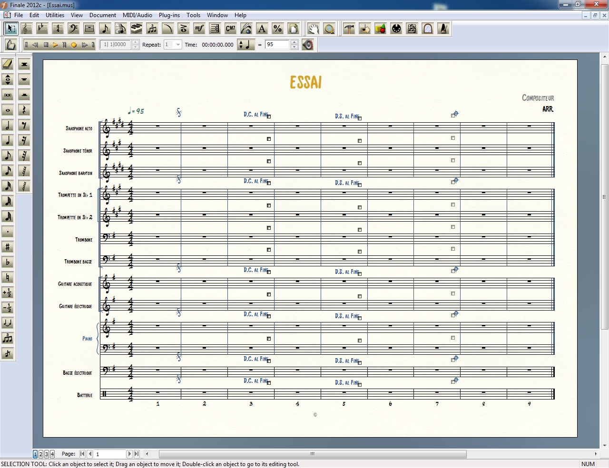The width and height of the screenshot is (609, 468).
Task: Switch to layer 2 button
Action: (41, 454)
